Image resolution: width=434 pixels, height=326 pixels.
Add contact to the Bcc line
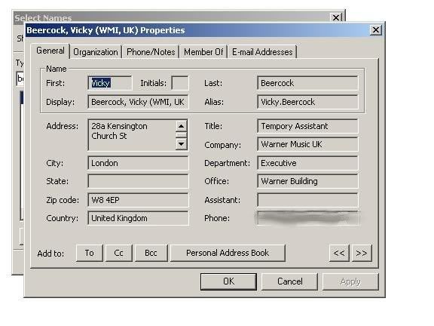(151, 253)
